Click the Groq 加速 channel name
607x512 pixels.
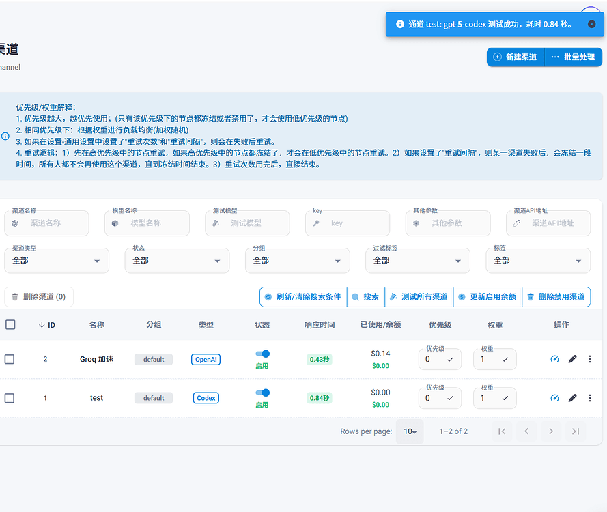tap(96, 359)
